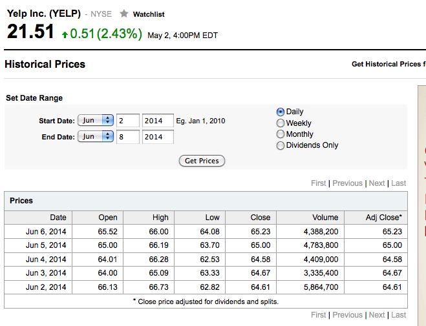
Task: Click the 21.51 stock price
Action: point(30,32)
